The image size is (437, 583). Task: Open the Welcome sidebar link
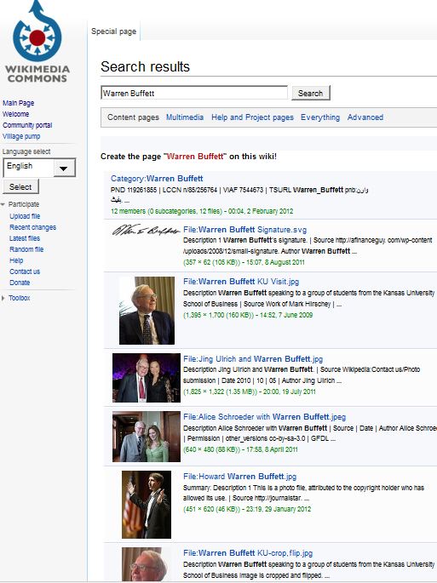15,114
